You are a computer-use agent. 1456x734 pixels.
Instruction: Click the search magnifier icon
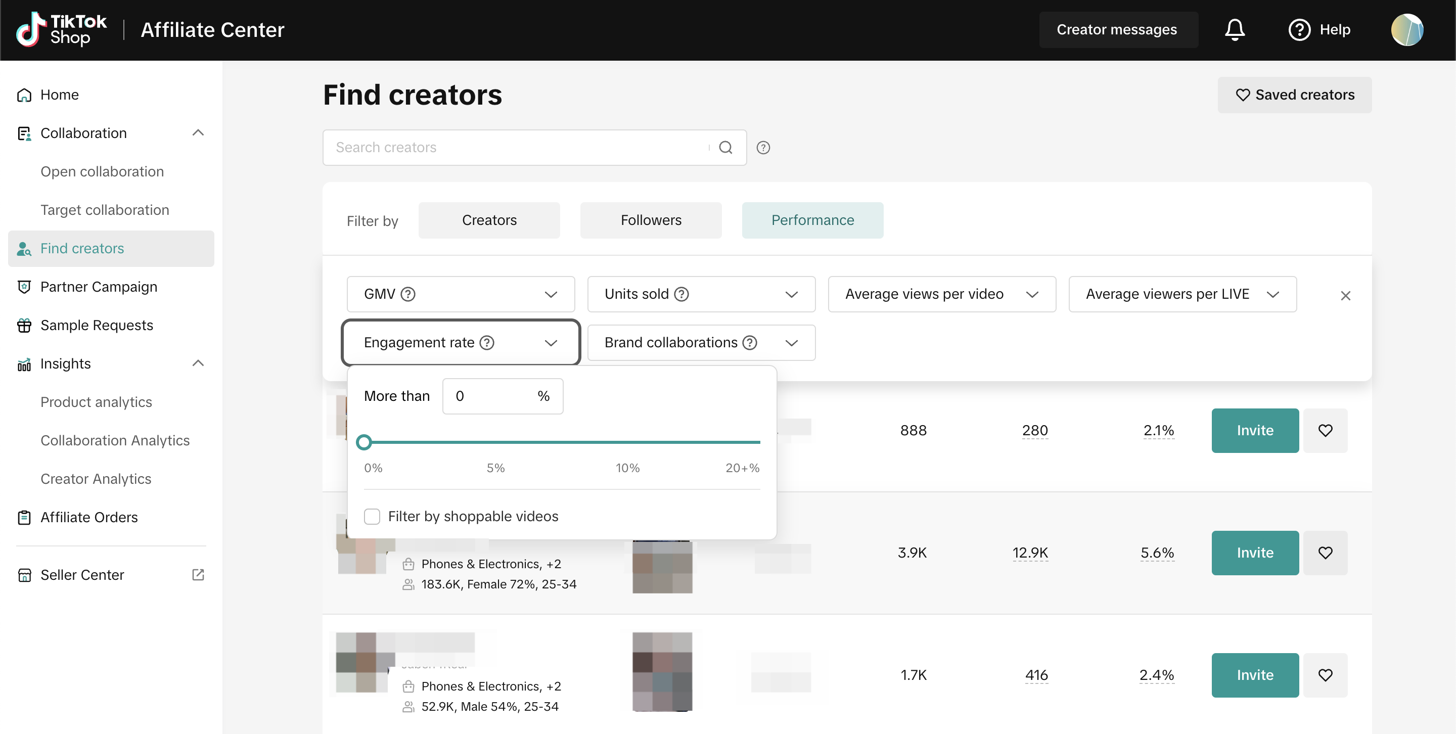pyautogui.click(x=725, y=148)
